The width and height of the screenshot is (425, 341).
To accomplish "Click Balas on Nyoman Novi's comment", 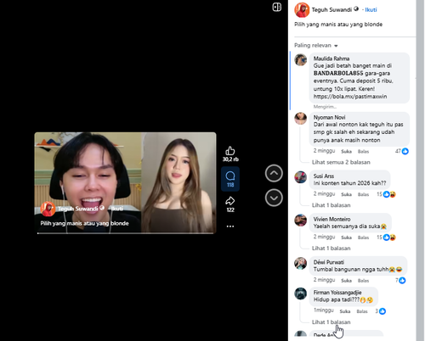I will click(x=363, y=152).
